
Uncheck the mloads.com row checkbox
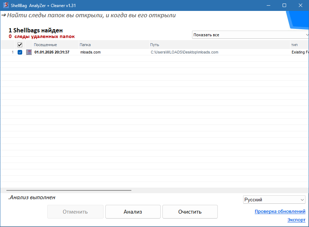(20, 52)
